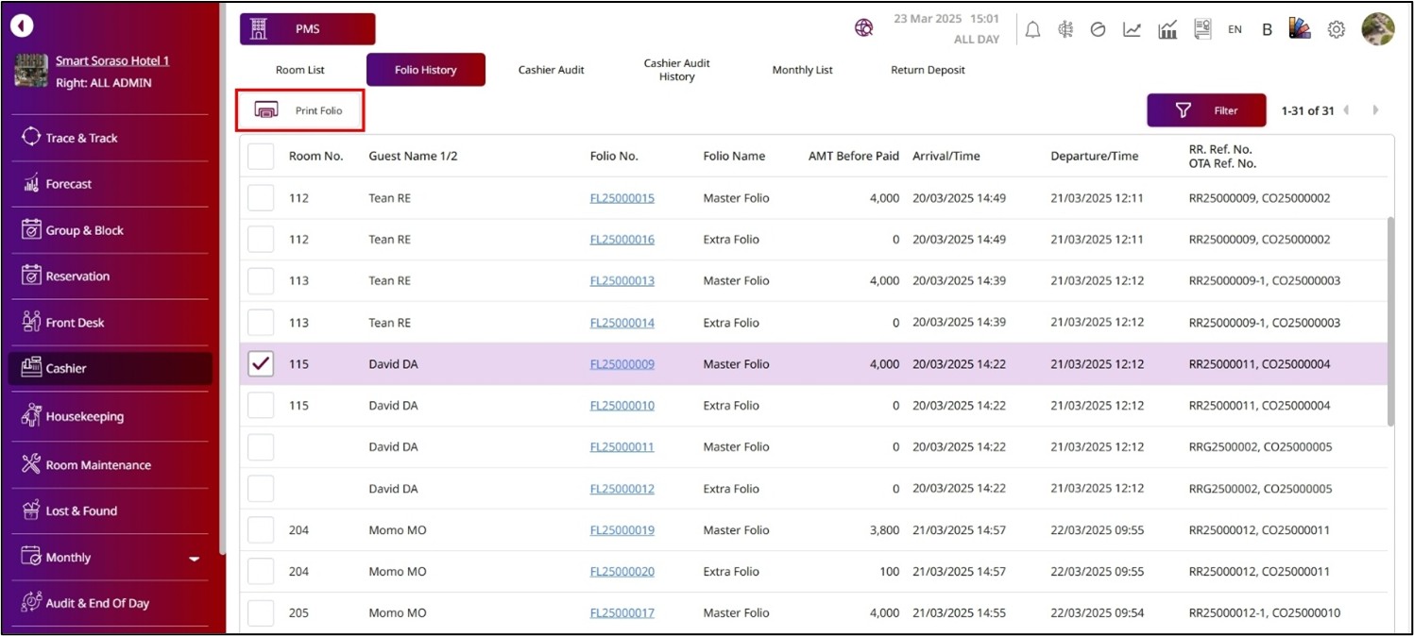The image size is (1414, 636).
Task: Open the EN language selector
Action: click(x=1235, y=29)
